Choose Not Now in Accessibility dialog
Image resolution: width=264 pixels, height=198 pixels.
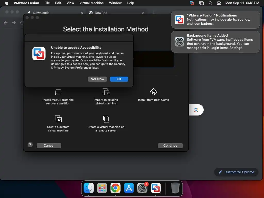click(97, 79)
